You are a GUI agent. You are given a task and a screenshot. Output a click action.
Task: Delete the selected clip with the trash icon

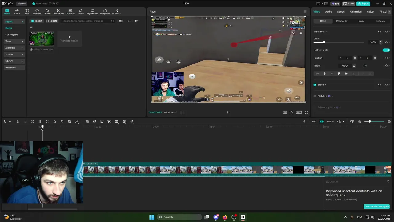tap(55, 121)
